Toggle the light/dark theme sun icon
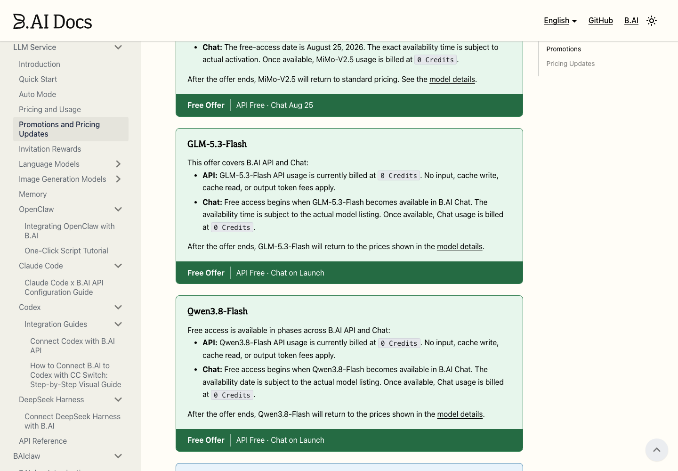The image size is (678, 471). click(652, 21)
